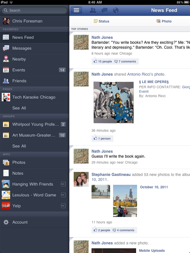Open October 10, 2011 album title
Screen dimensions: 190x253
click(x=154, y=187)
